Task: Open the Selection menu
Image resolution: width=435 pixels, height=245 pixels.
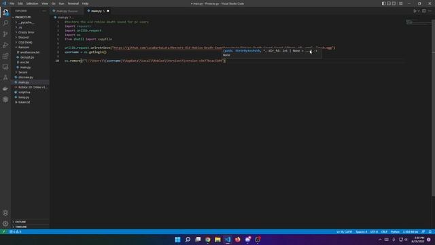Action: click(x=32, y=3)
